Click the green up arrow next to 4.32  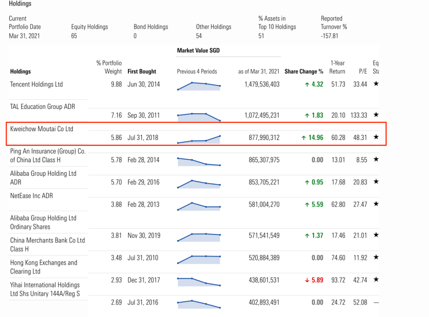pyautogui.click(x=307, y=85)
